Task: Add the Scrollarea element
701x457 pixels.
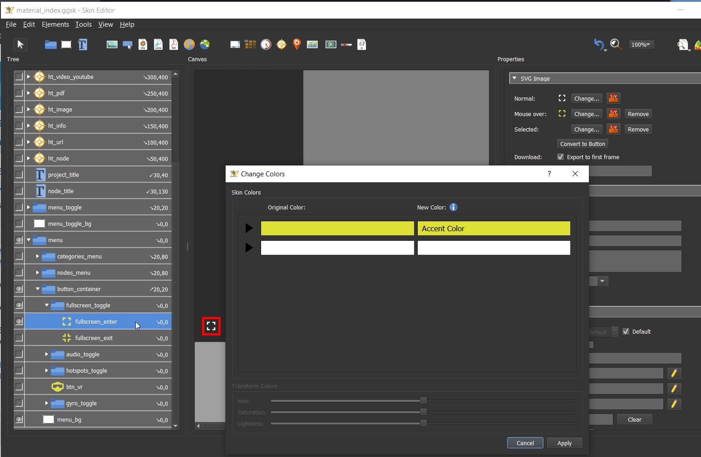Action: pyautogui.click(x=235, y=44)
